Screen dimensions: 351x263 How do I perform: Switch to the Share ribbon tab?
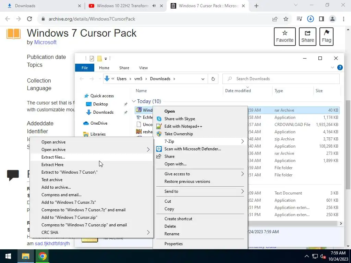124,68
